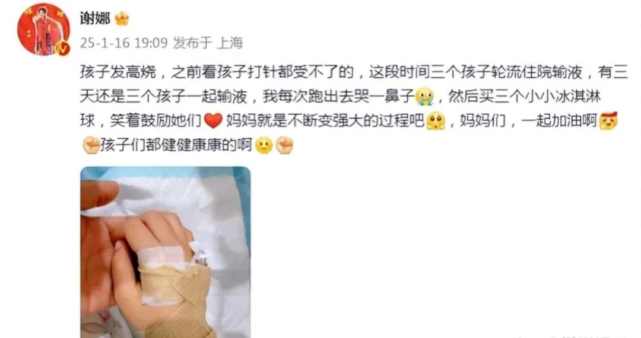Click the closing line 孩子们都健健康康的啊
This screenshot has height=338, width=641.
tap(176, 145)
